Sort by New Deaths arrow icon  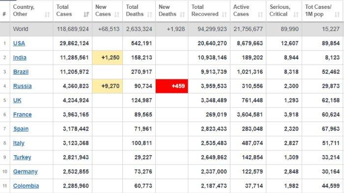[182, 14]
